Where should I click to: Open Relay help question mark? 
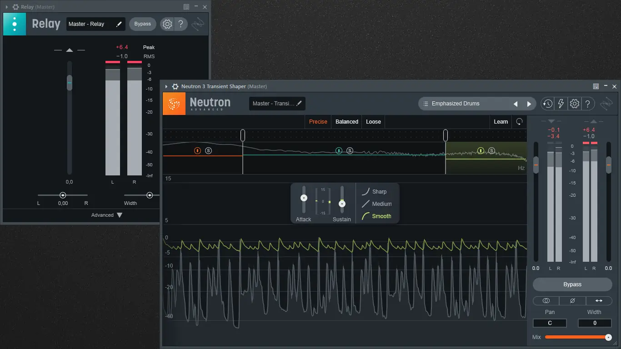[180, 24]
